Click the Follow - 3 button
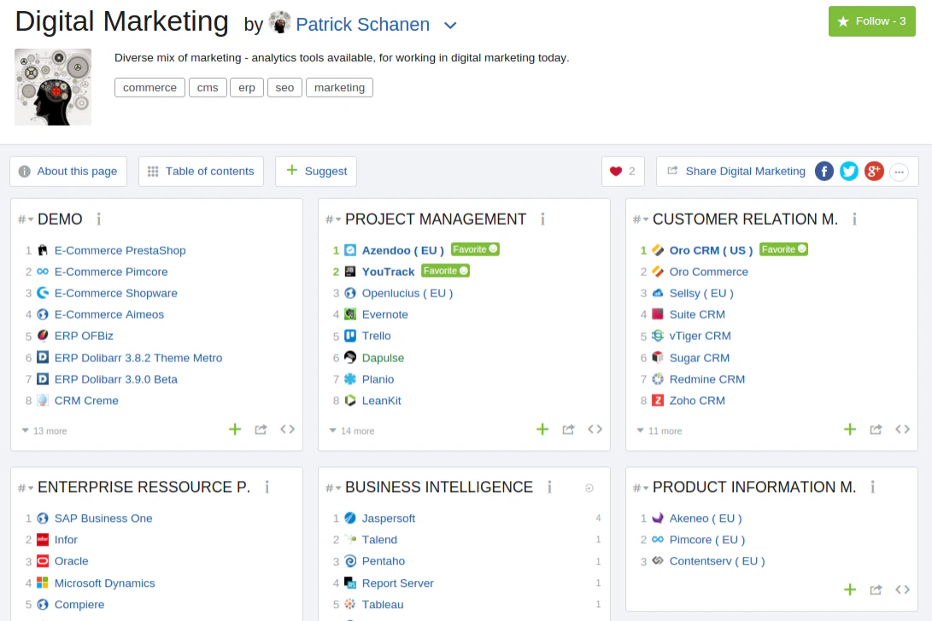Screen dimensions: 932x621 (x=871, y=21)
